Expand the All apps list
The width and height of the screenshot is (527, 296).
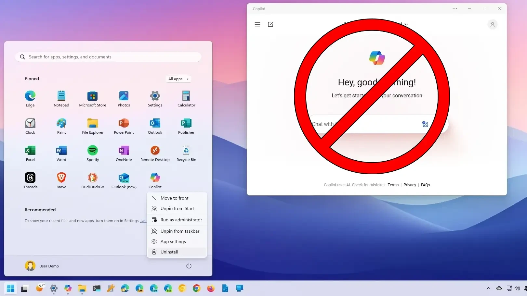(178, 79)
